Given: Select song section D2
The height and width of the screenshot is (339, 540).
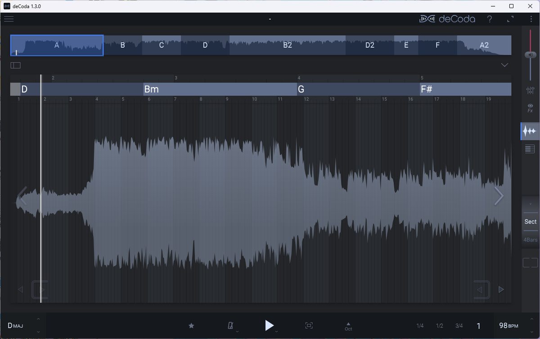Looking at the screenshot, I should coord(370,45).
